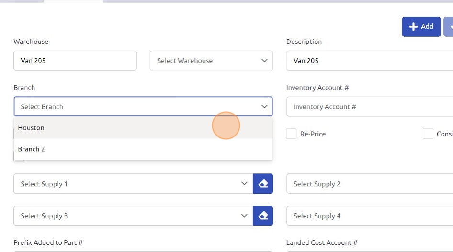Click the eraser icon beside Select Supply 1
The image size is (453, 252).
[x=263, y=184]
